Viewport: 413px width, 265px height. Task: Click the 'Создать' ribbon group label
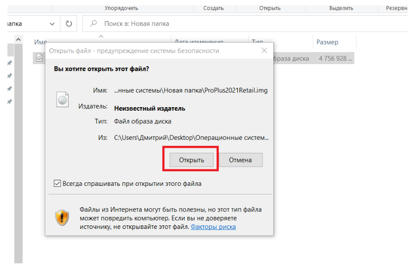pyautogui.click(x=214, y=8)
